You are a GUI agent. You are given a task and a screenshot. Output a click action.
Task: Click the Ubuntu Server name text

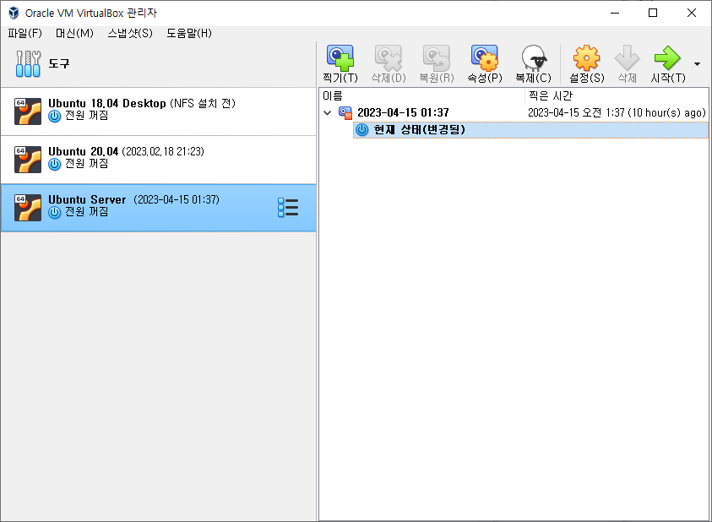(87, 200)
